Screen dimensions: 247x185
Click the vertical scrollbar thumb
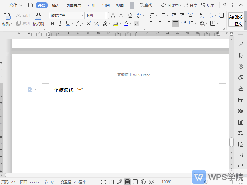tap(232, 142)
